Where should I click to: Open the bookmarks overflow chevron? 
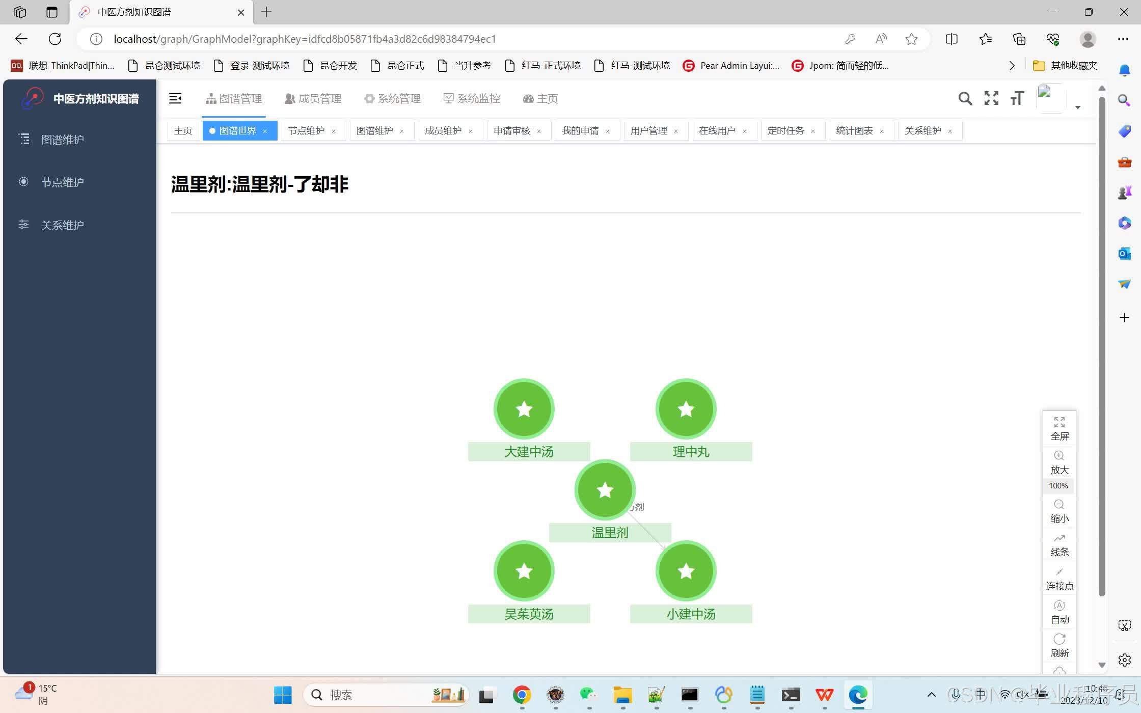point(1012,66)
